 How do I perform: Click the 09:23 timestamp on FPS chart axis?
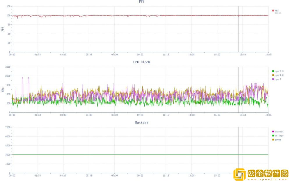[140, 55]
